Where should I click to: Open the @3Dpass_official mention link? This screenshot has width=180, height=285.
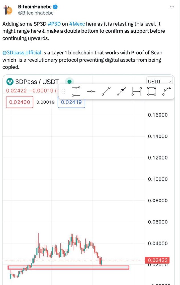22,53
